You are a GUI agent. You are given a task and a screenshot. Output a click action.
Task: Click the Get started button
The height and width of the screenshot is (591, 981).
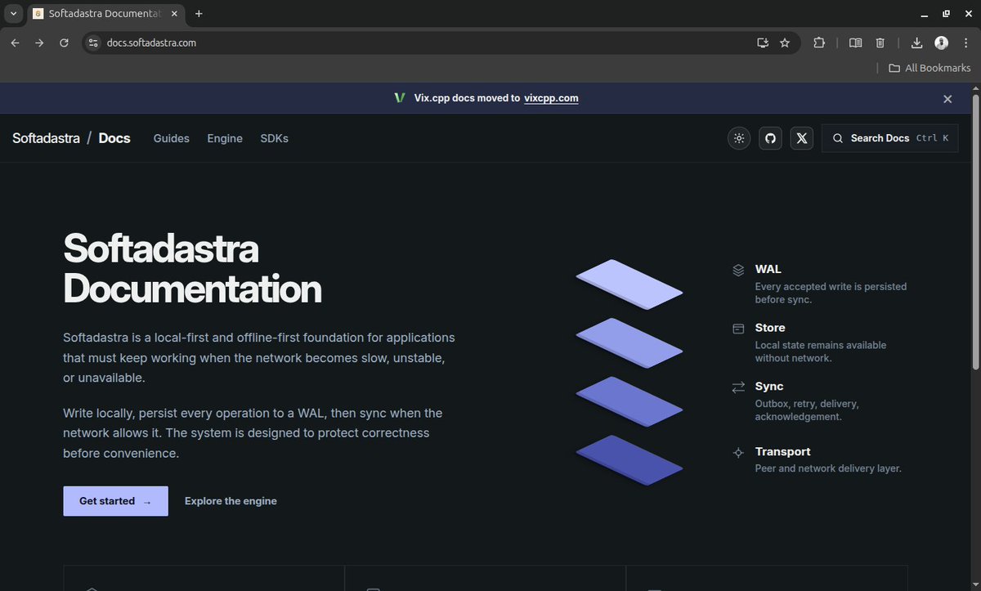click(115, 501)
